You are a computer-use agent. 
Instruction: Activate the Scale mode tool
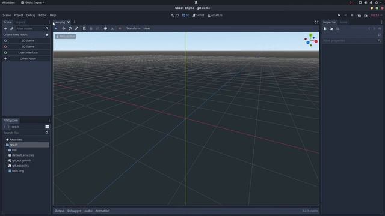[x=76, y=28]
